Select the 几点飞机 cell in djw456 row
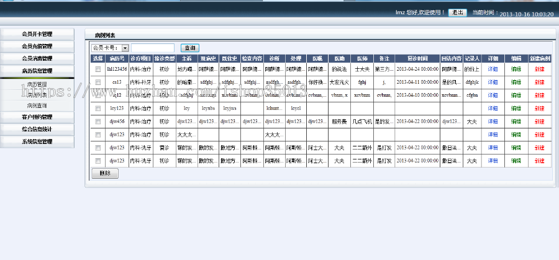The height and width of the screenshot is (260, 559). [362, 122]
